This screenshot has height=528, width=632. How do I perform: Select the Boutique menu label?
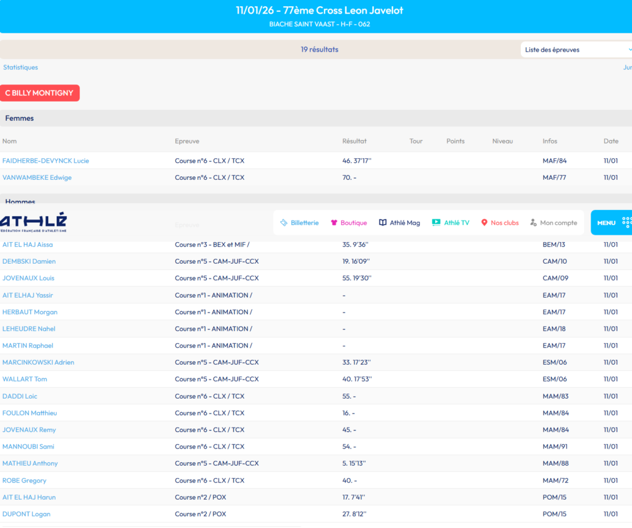(x=354, y=223)
